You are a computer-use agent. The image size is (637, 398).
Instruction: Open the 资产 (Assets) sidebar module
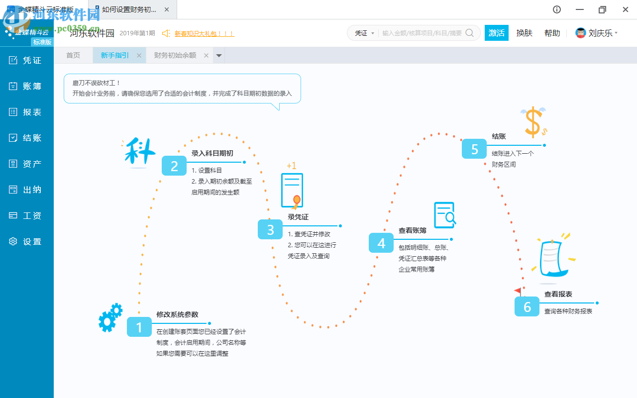[27, 164]
